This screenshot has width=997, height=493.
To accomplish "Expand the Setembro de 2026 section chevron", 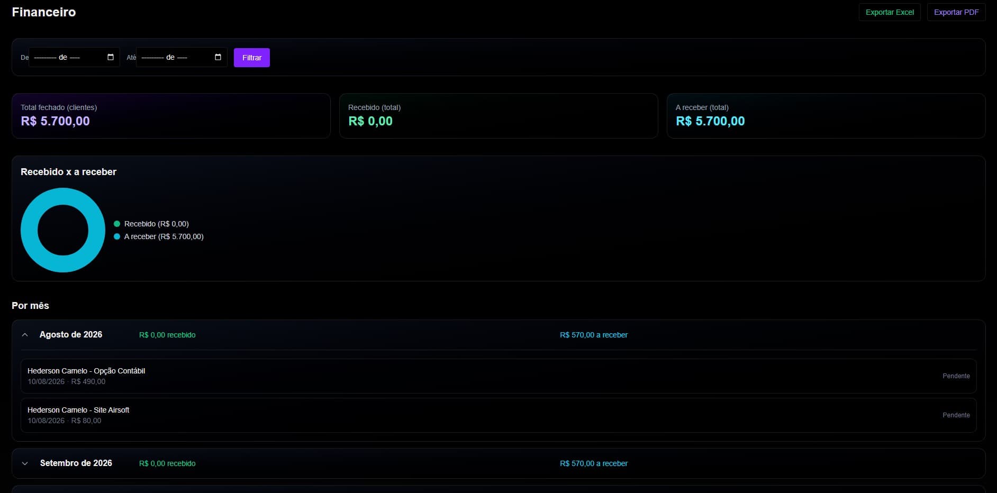I will (x=25, y=463).
